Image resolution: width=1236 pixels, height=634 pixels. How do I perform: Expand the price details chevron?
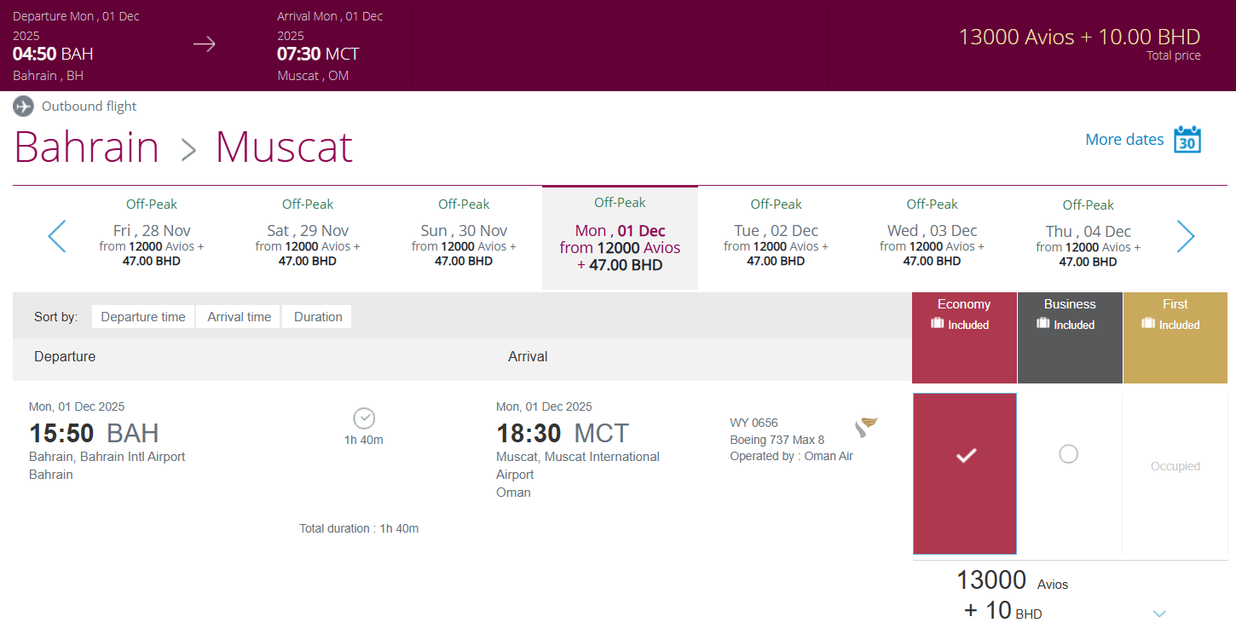(x=1158, y=614)
